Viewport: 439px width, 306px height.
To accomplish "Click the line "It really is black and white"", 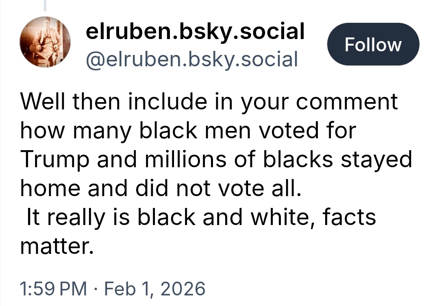I will 201,217.
